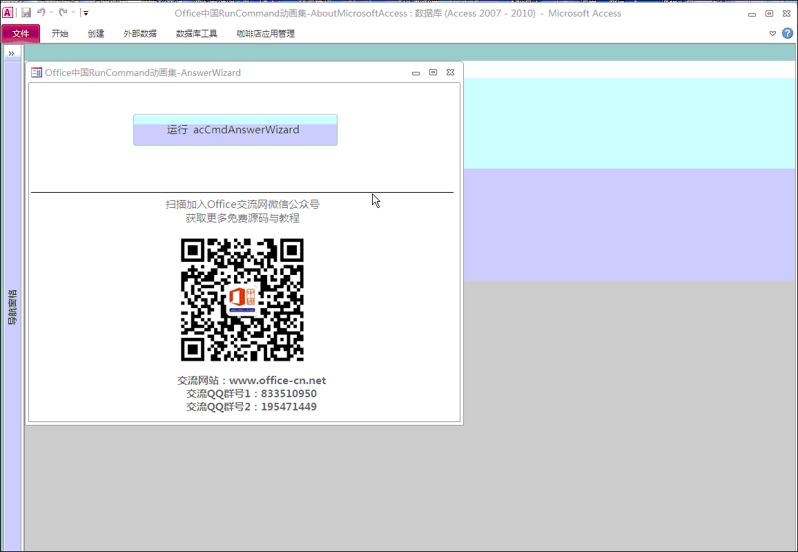Click the form icon of AnswerWizard window

click(x=37, y=73)
